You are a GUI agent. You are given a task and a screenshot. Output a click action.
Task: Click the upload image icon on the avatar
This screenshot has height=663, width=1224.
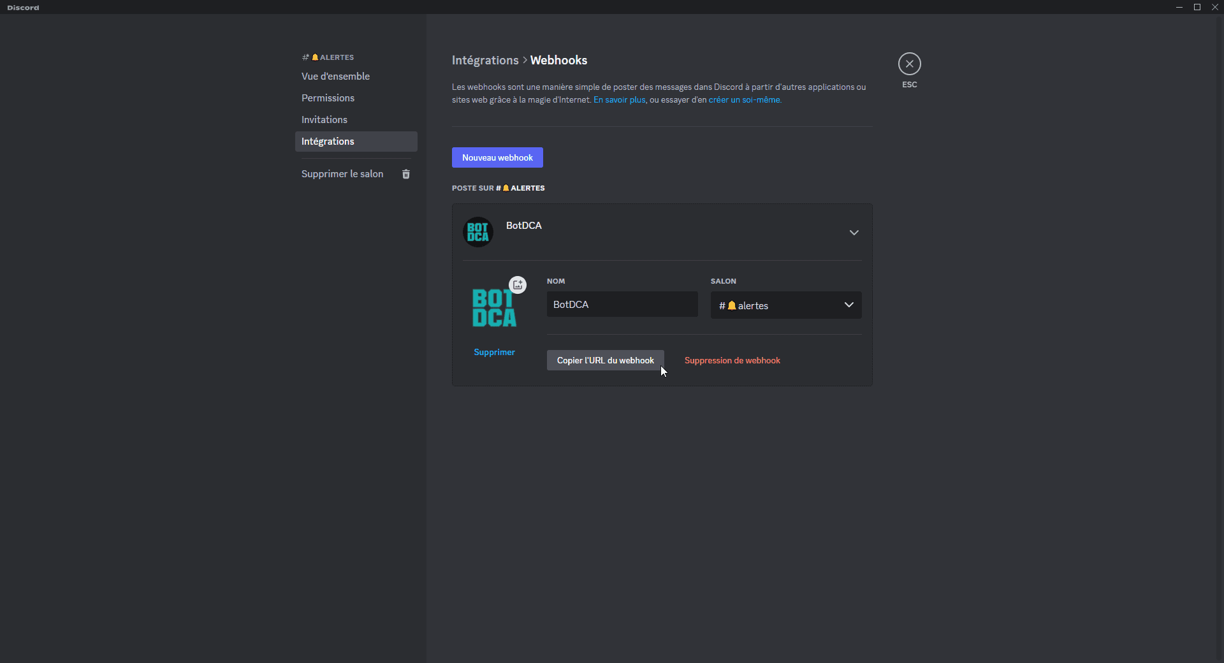518,285
